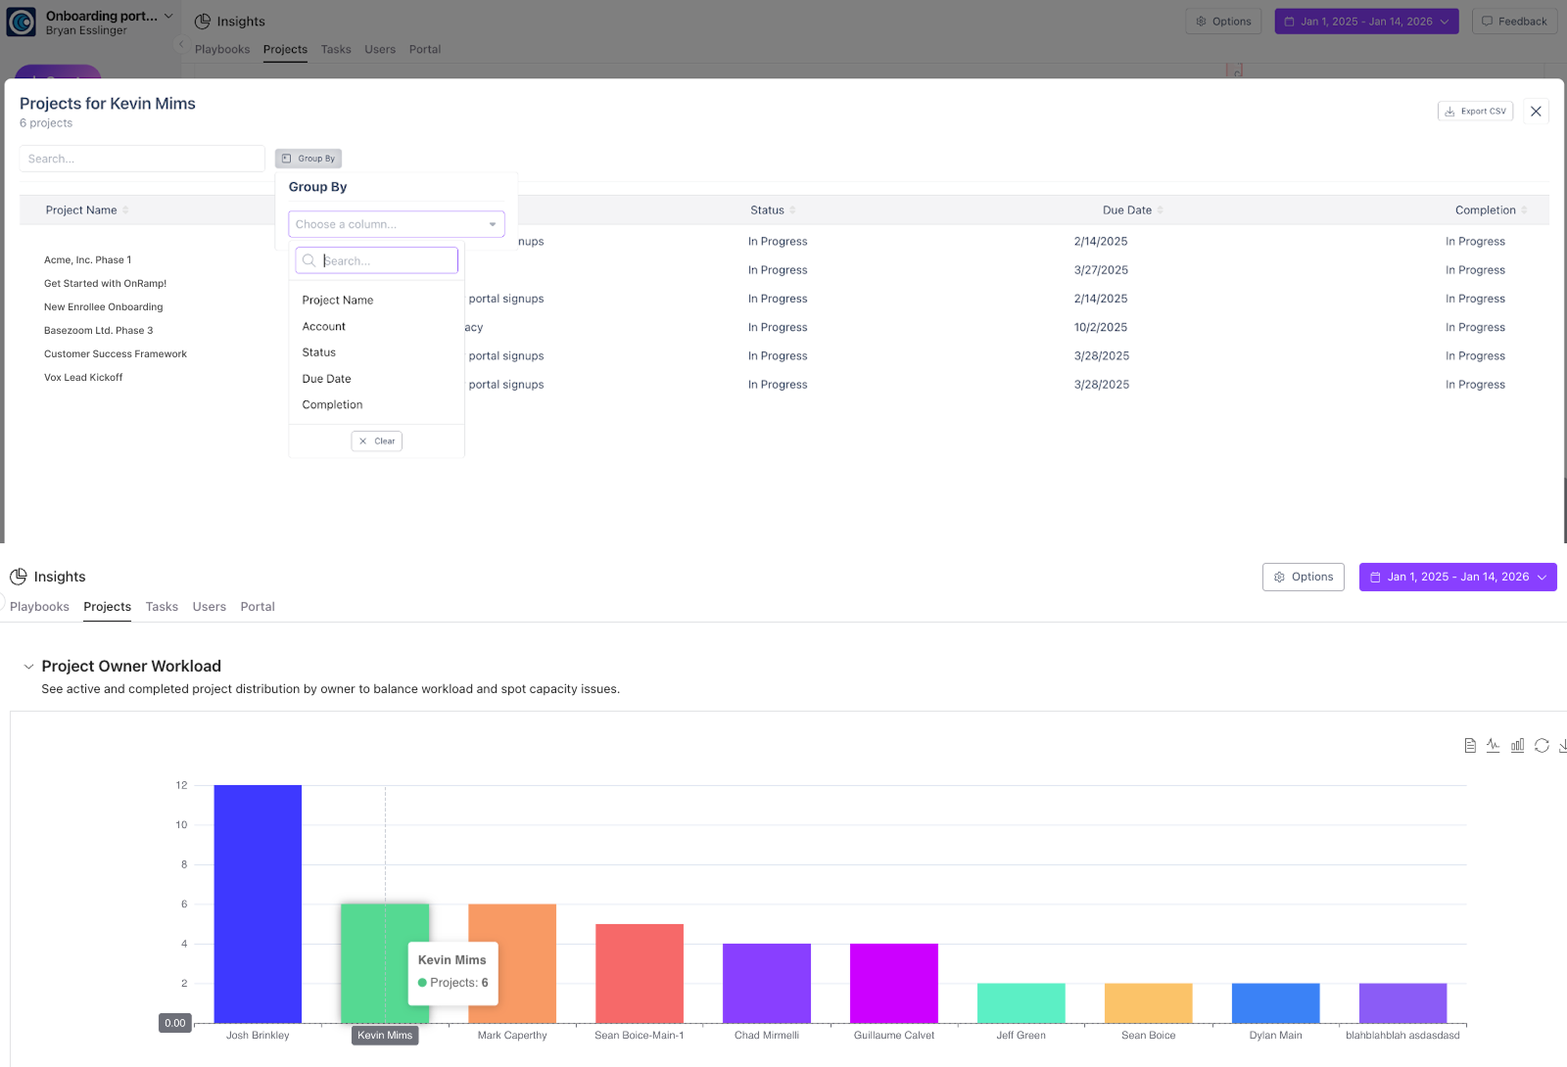Click sort arrows beside Status column header
Viewport: 1567px width, 1067px height.
[x=792, y=210]
